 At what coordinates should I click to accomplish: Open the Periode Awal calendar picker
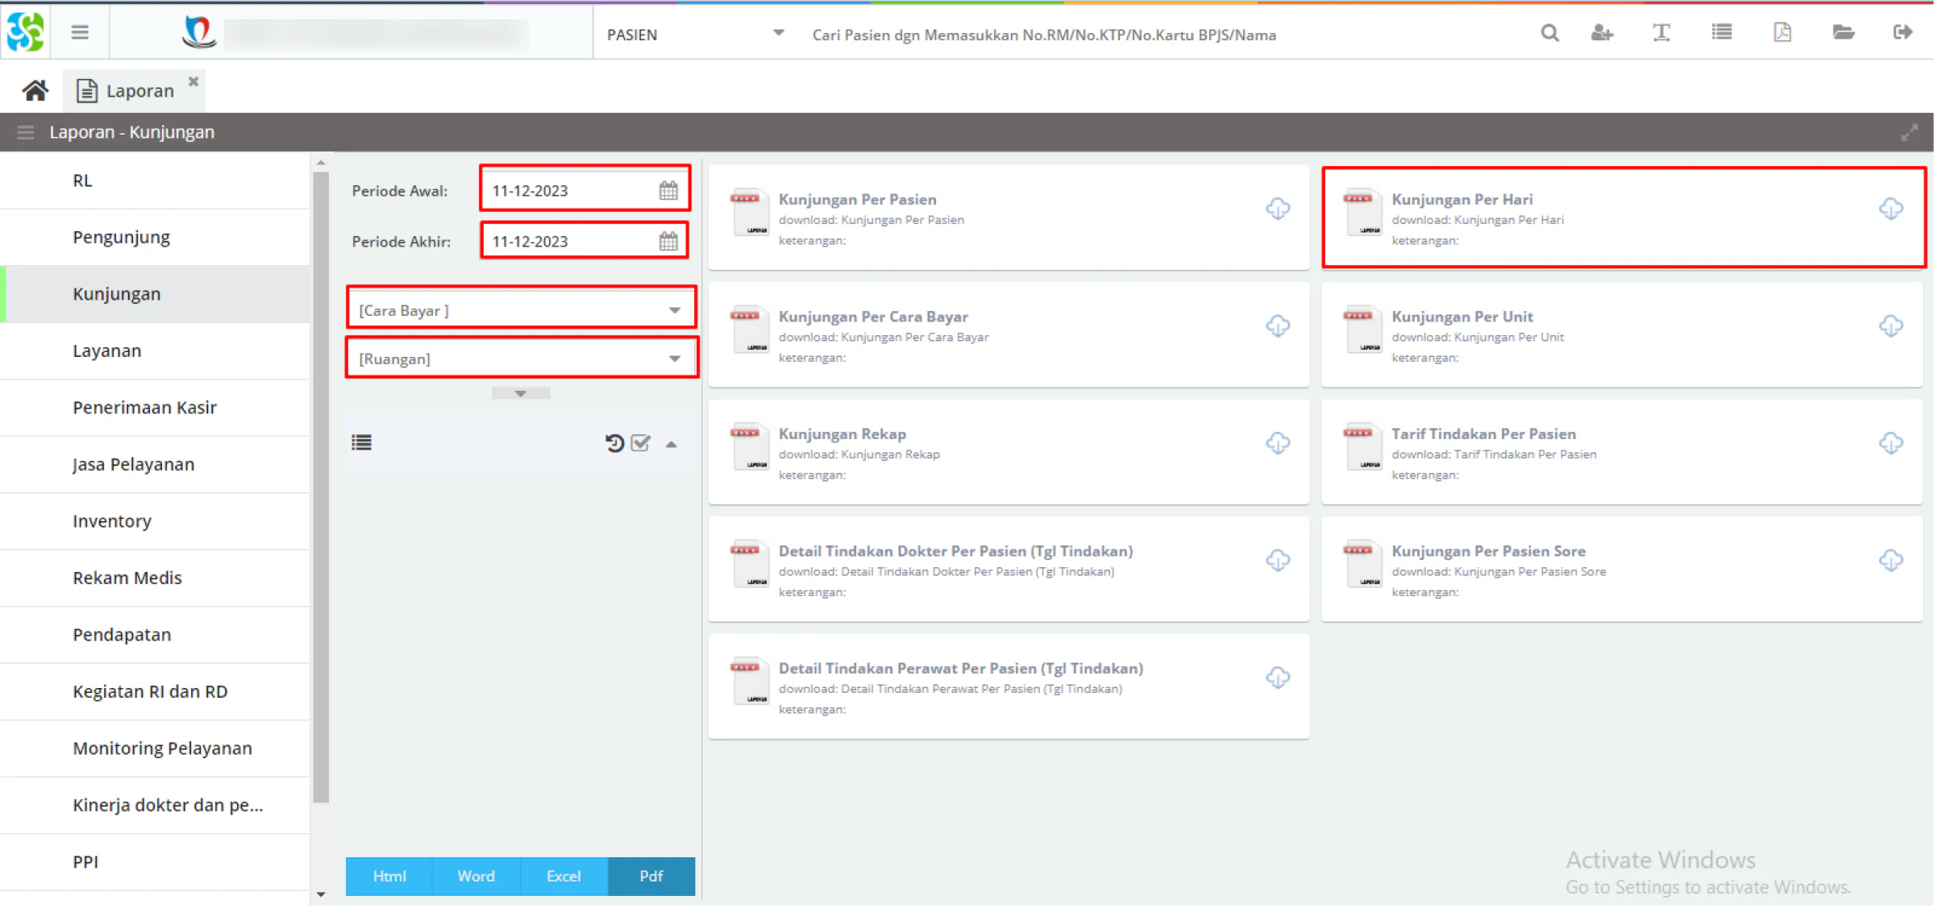(x=668, y=191)
